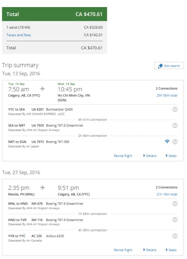This screenshot has height=259, width=187.
Task: Expand Details for the outbound flight
Action: click(x=150, y=156)
